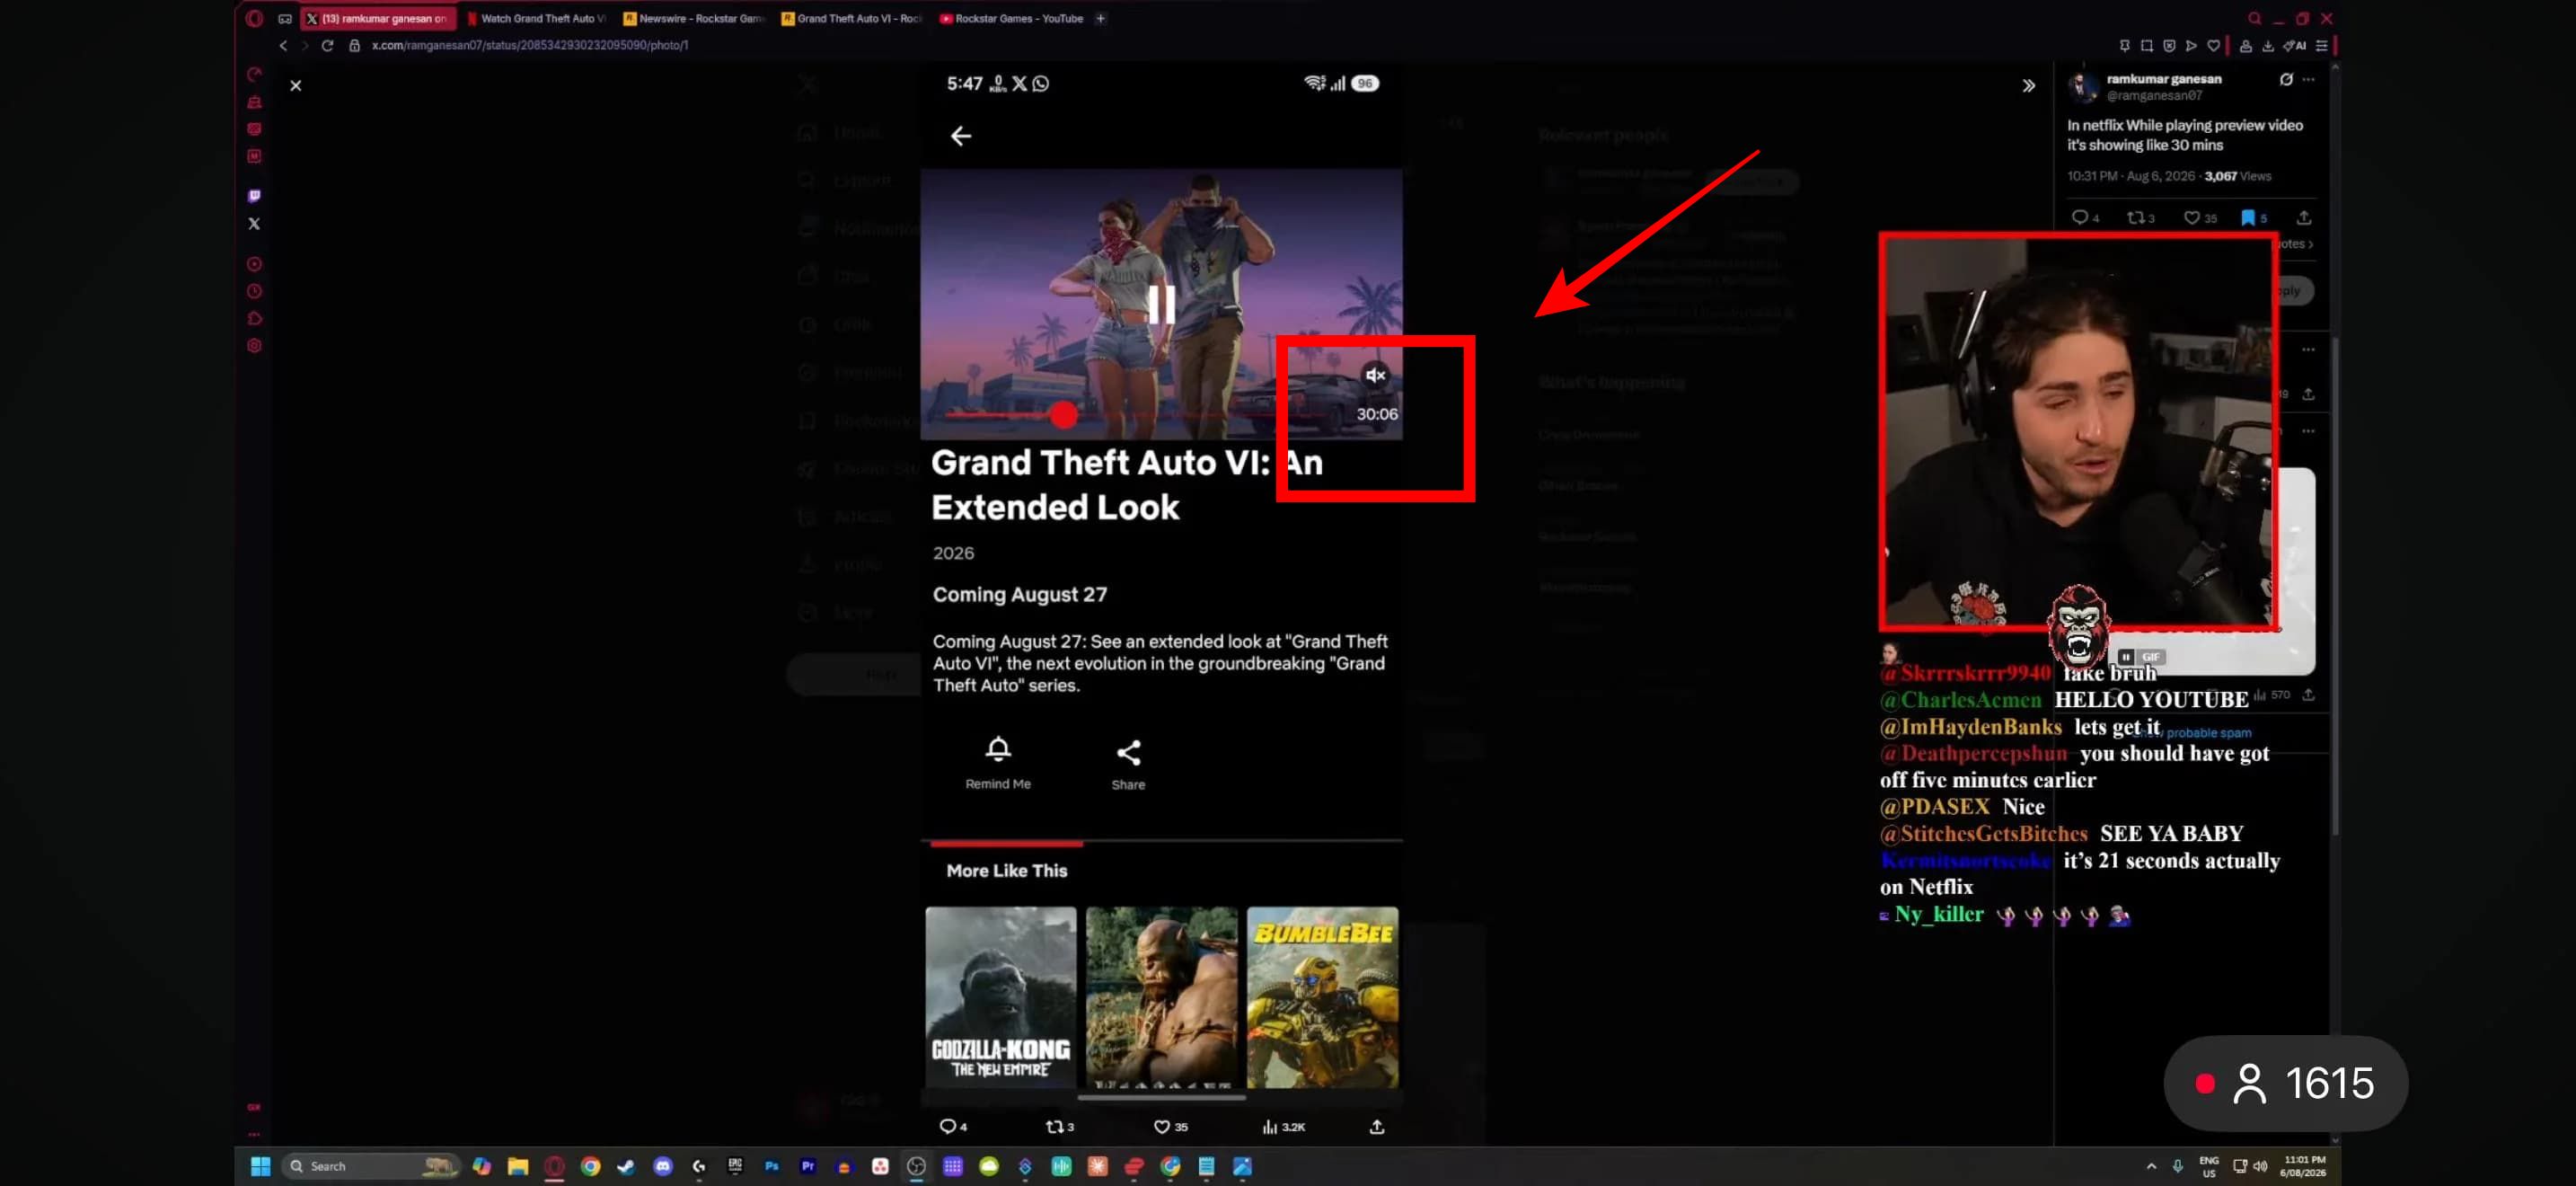Image resolution: width=2576 pixels, height=1186 pixels.
Task: Switch to the Rockstar Games - YouTube tab
Action: [1012, 18]
